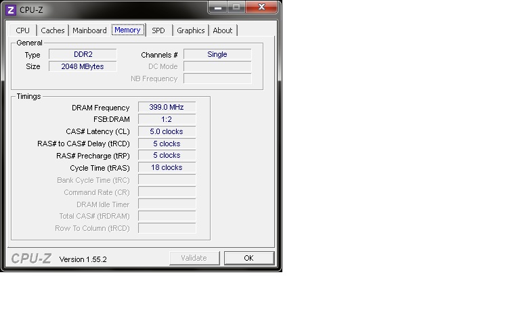Click the NB Frequency label
520x325 pixels.
pos(154,79)
